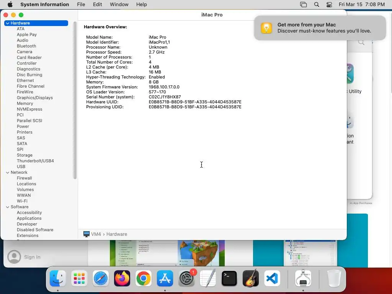Click the Processor Speed value 2.7 GHz

click(157, 52)
